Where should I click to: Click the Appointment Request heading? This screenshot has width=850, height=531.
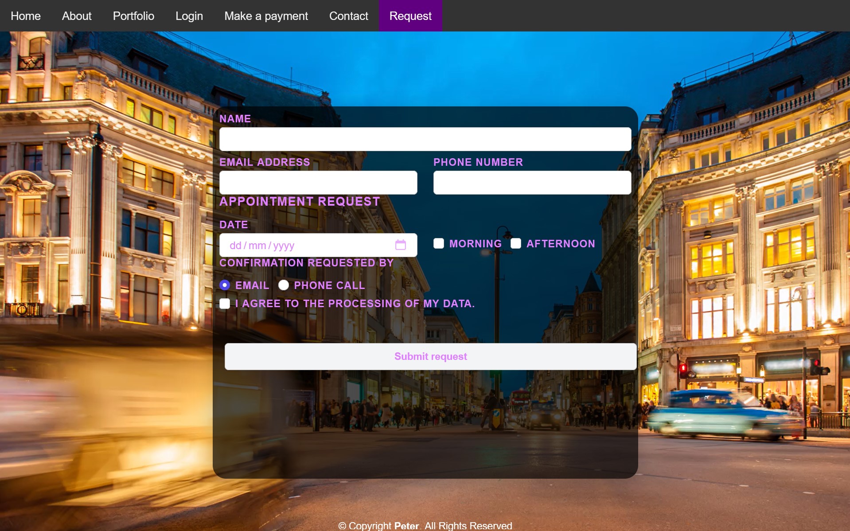tap(300, 202)
